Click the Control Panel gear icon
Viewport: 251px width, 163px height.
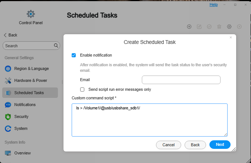pyautogui.click(x=31, y=14)
